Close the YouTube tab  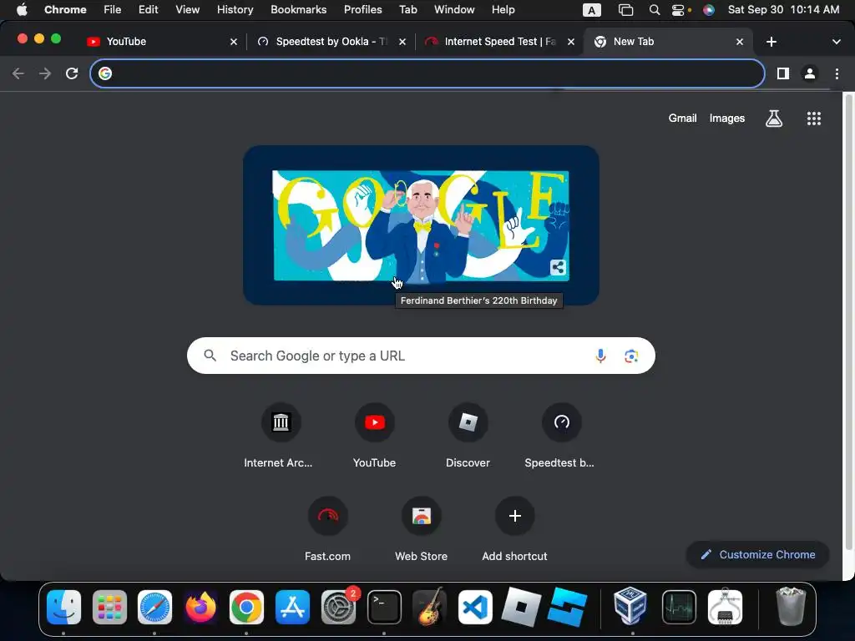click(x=234, y=42)
